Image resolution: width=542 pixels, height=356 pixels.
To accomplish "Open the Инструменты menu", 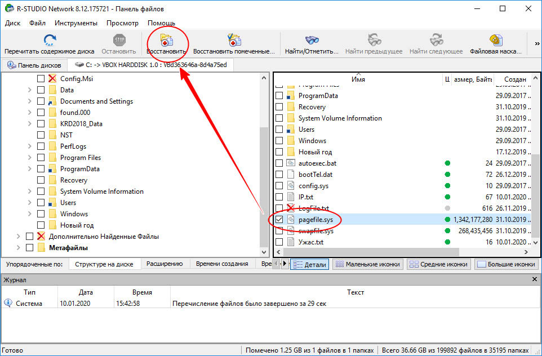I will tap(76, 23).
